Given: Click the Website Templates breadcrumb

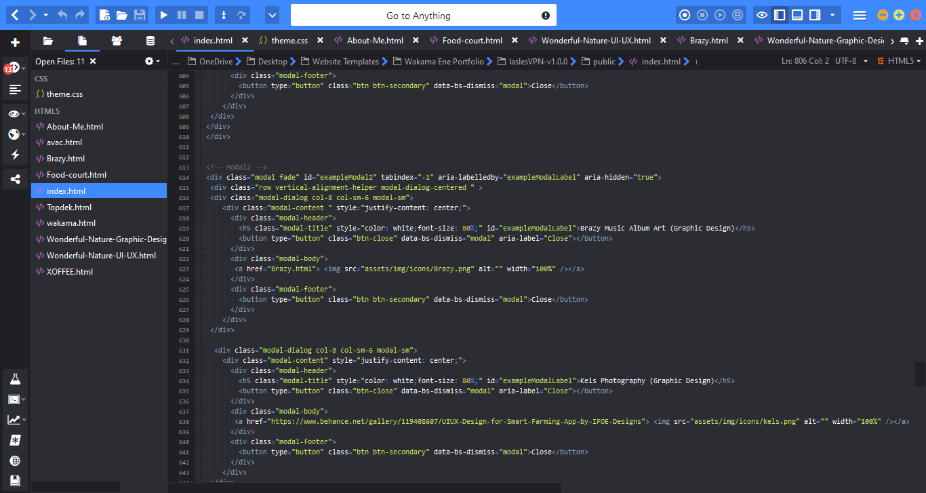Looking at the screenshot, I should click(x=345, y=62).
